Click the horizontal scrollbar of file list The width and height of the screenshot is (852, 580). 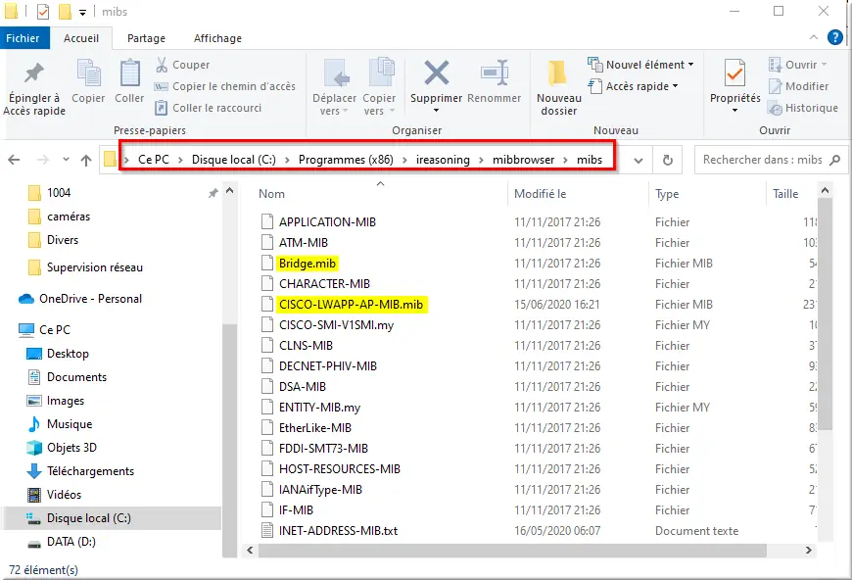pyautogui.click(x=512, y=550)
